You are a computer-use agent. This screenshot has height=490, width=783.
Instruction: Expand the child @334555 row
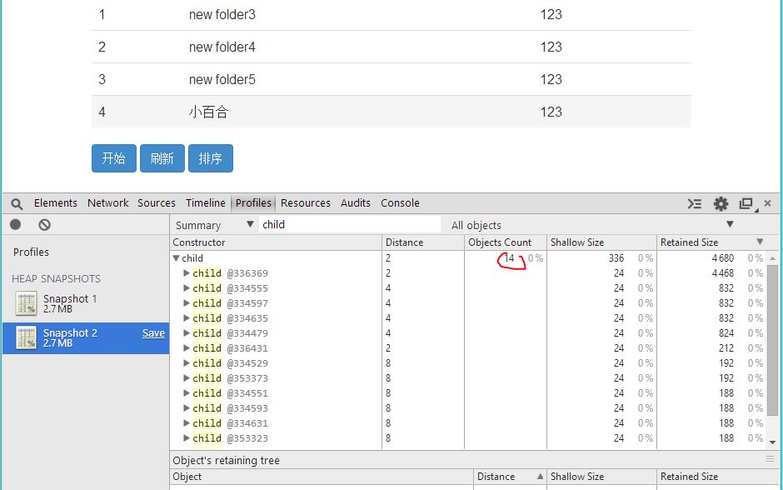point(187,288)
